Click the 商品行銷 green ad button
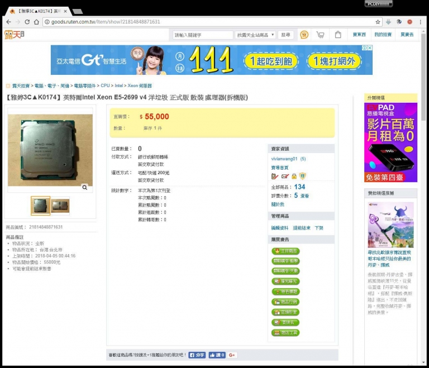429x368 pixels. [285, 302]
